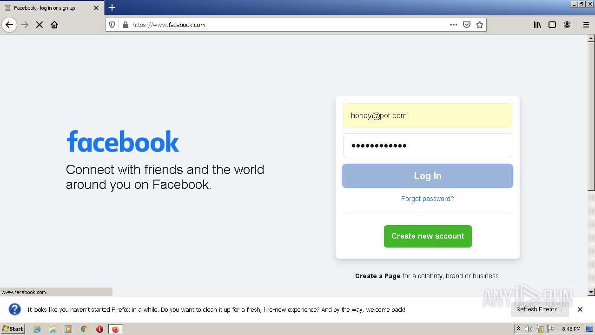Click the scrollbar down arrow

pyautogui.click(x=591, y=292)
